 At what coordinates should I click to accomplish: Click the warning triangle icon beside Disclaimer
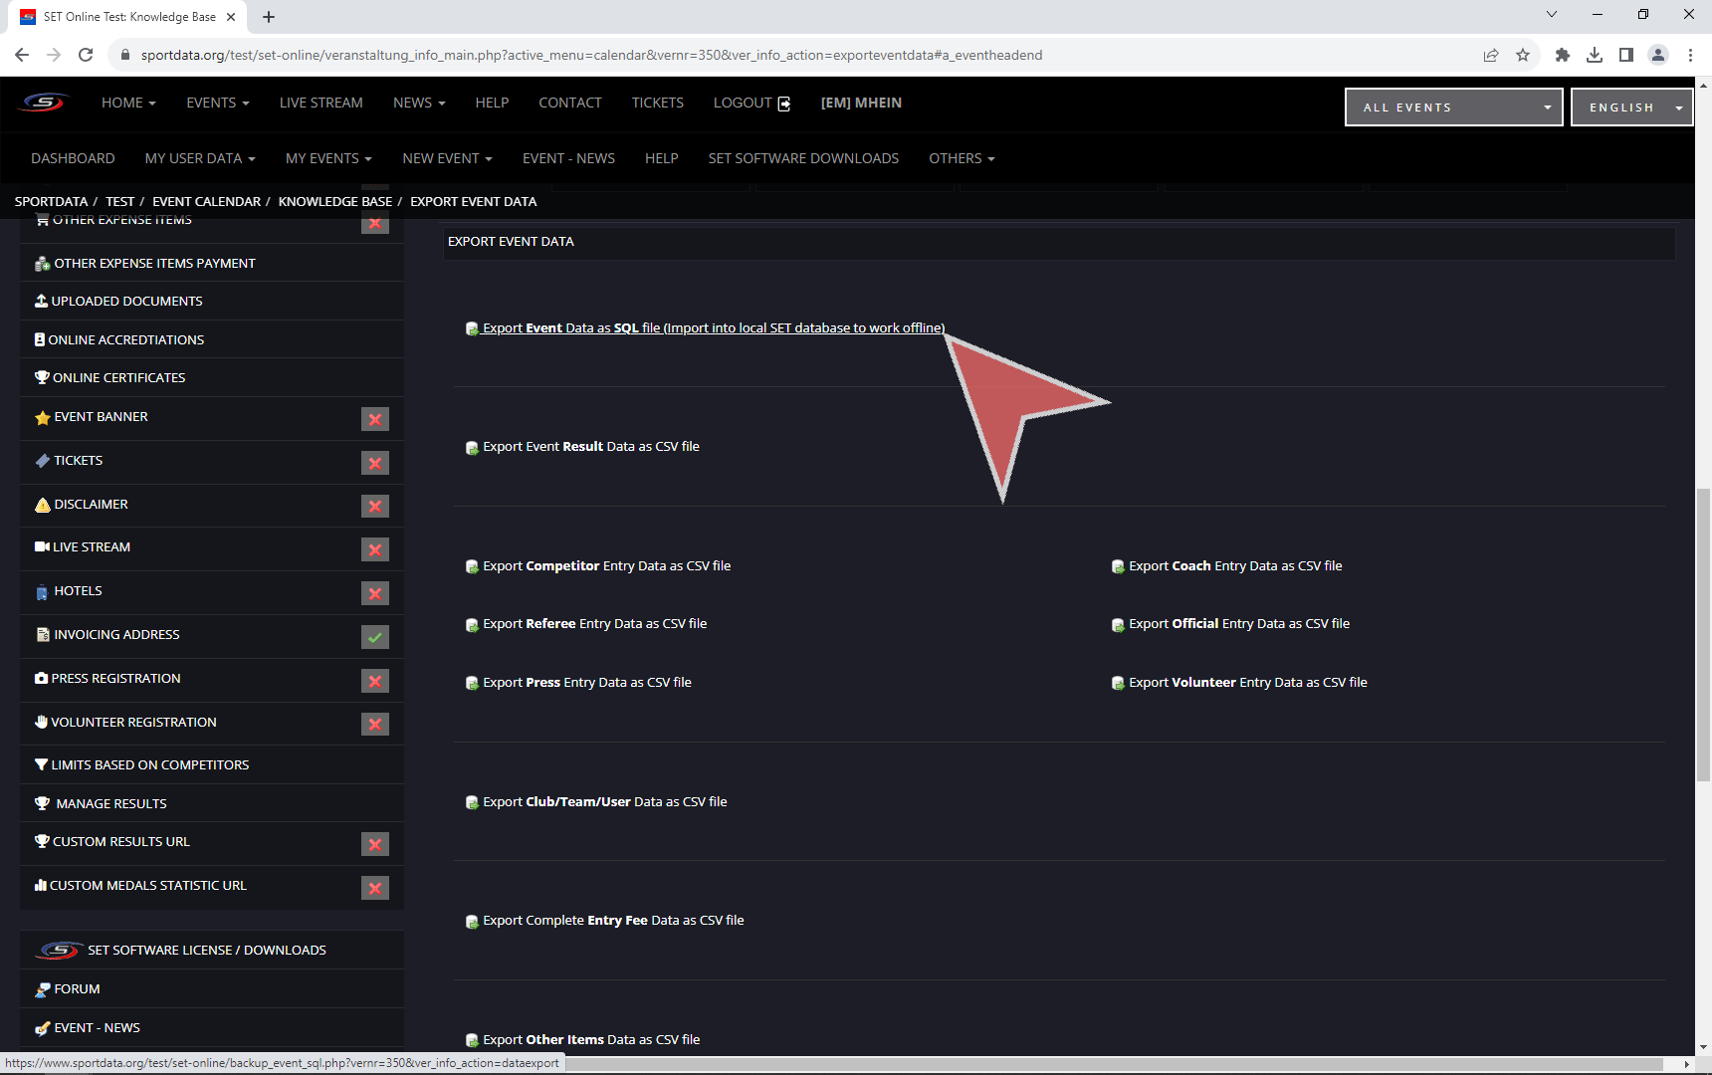42,506
